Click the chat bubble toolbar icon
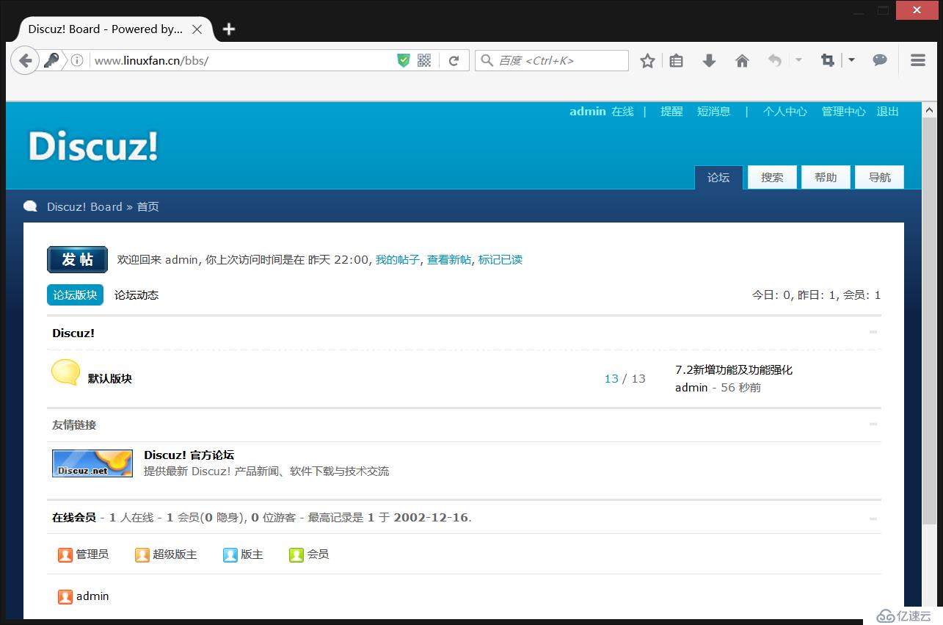Image resolution: width=943 pixels, height=625 pixels. [x=880, y=60]
